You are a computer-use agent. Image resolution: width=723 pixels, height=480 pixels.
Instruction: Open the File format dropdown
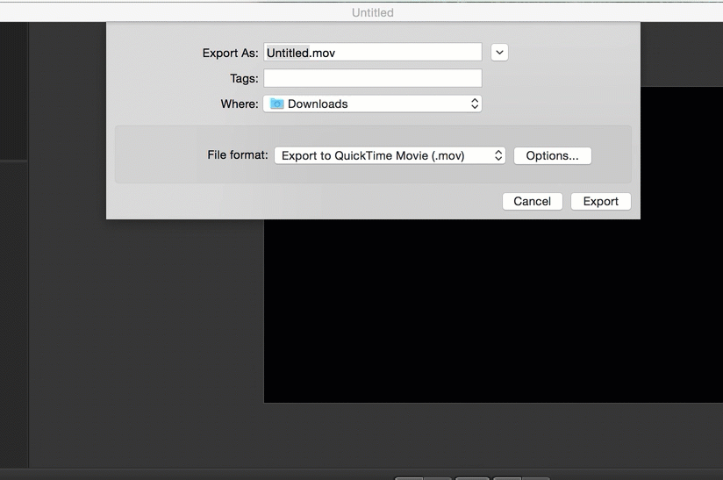tap(390, 155)
